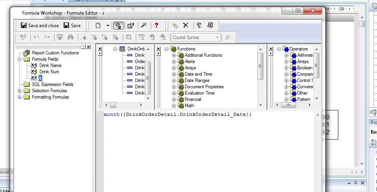Collapse the DrinkOrde table node
This screenshot has height=192, width=377.
[115, 49]
